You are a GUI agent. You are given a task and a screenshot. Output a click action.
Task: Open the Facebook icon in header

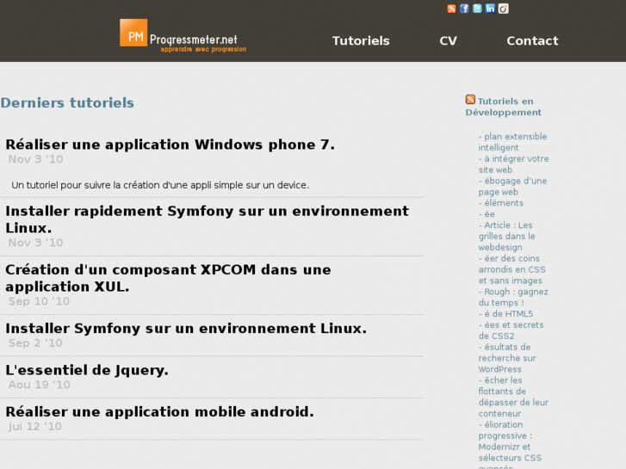[x=464, y=9]
